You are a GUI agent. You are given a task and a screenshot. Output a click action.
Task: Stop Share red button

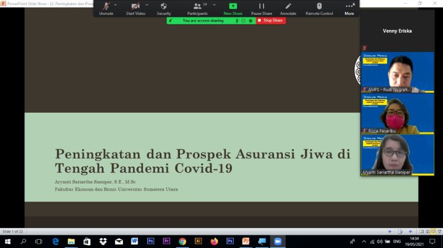[271, 20]
